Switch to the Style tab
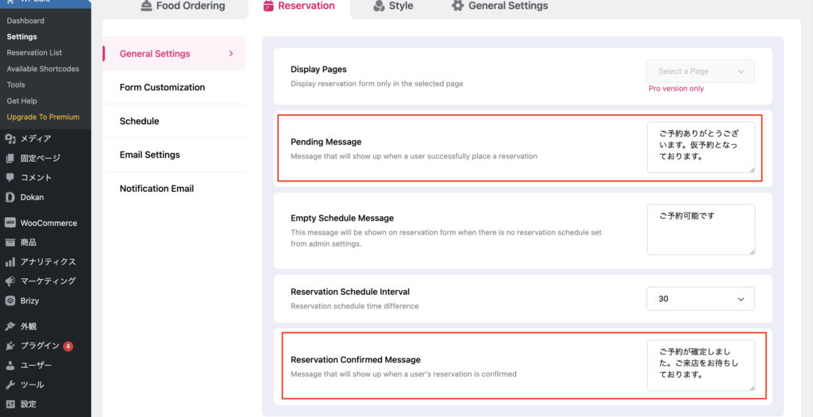 pyautogui.click(x=392, y=6)
